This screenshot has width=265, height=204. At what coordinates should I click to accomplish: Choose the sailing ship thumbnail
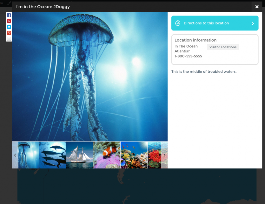[x=80, y=155]
